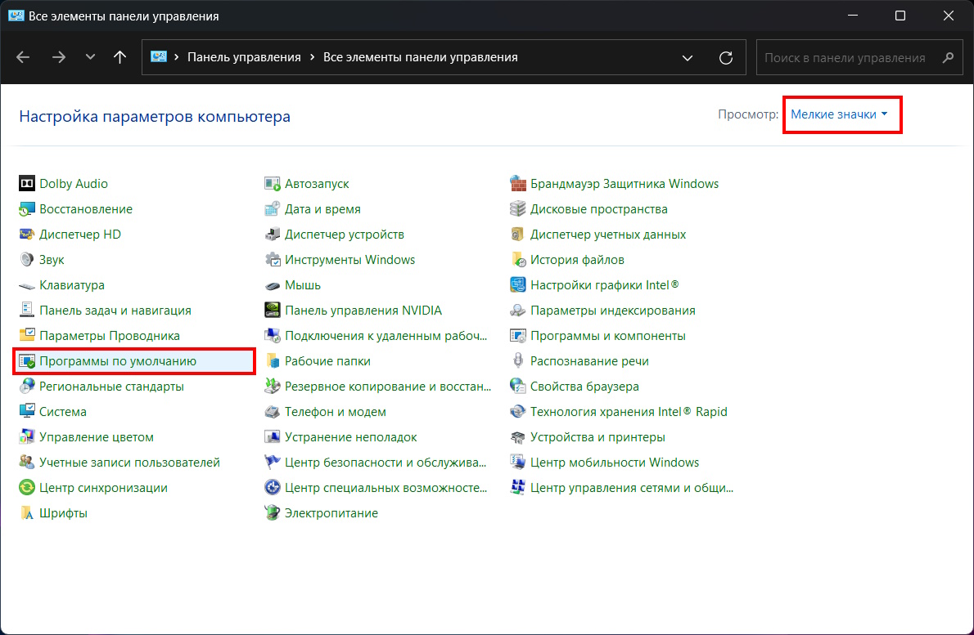
Task: Select Панель управления breadcrumb
Action: coord(244,57)
